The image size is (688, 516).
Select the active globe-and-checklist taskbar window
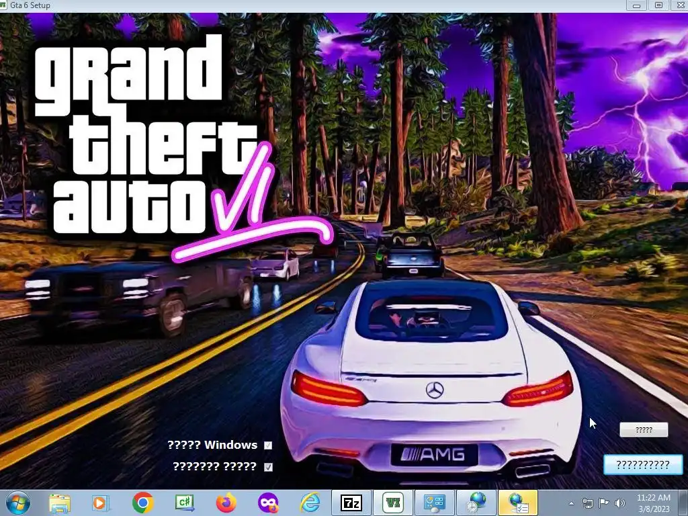[x=518, y=503]
